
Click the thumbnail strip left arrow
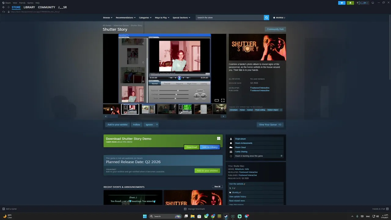point(106,116)
